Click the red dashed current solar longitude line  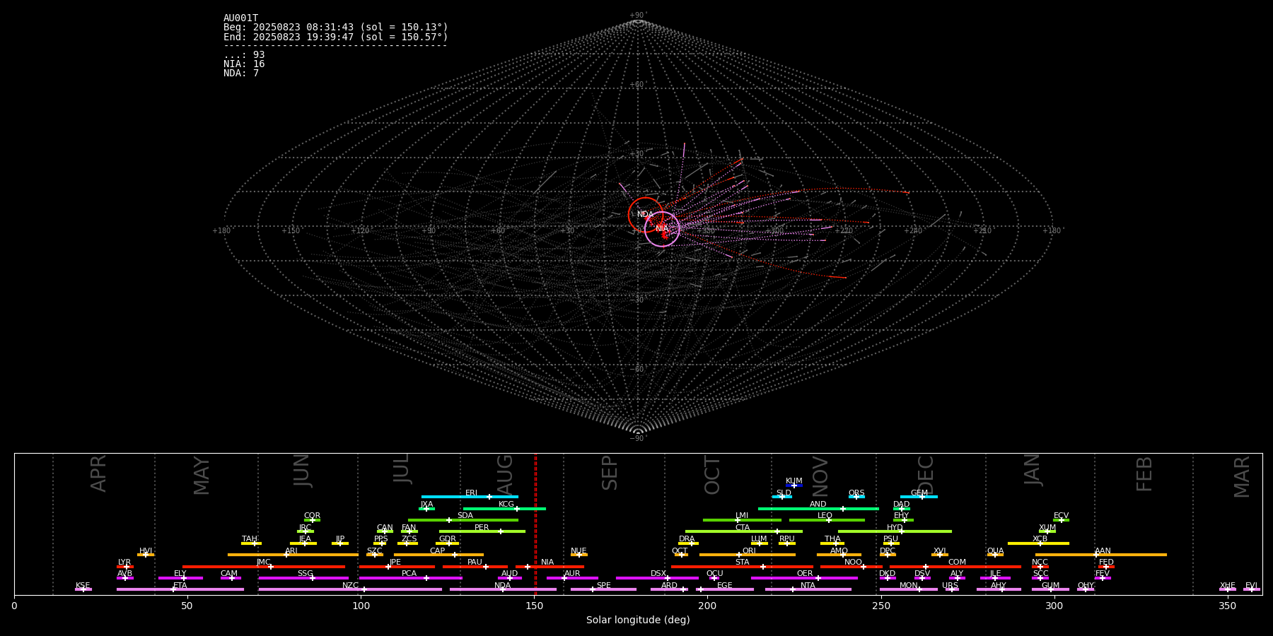[535, 524]
